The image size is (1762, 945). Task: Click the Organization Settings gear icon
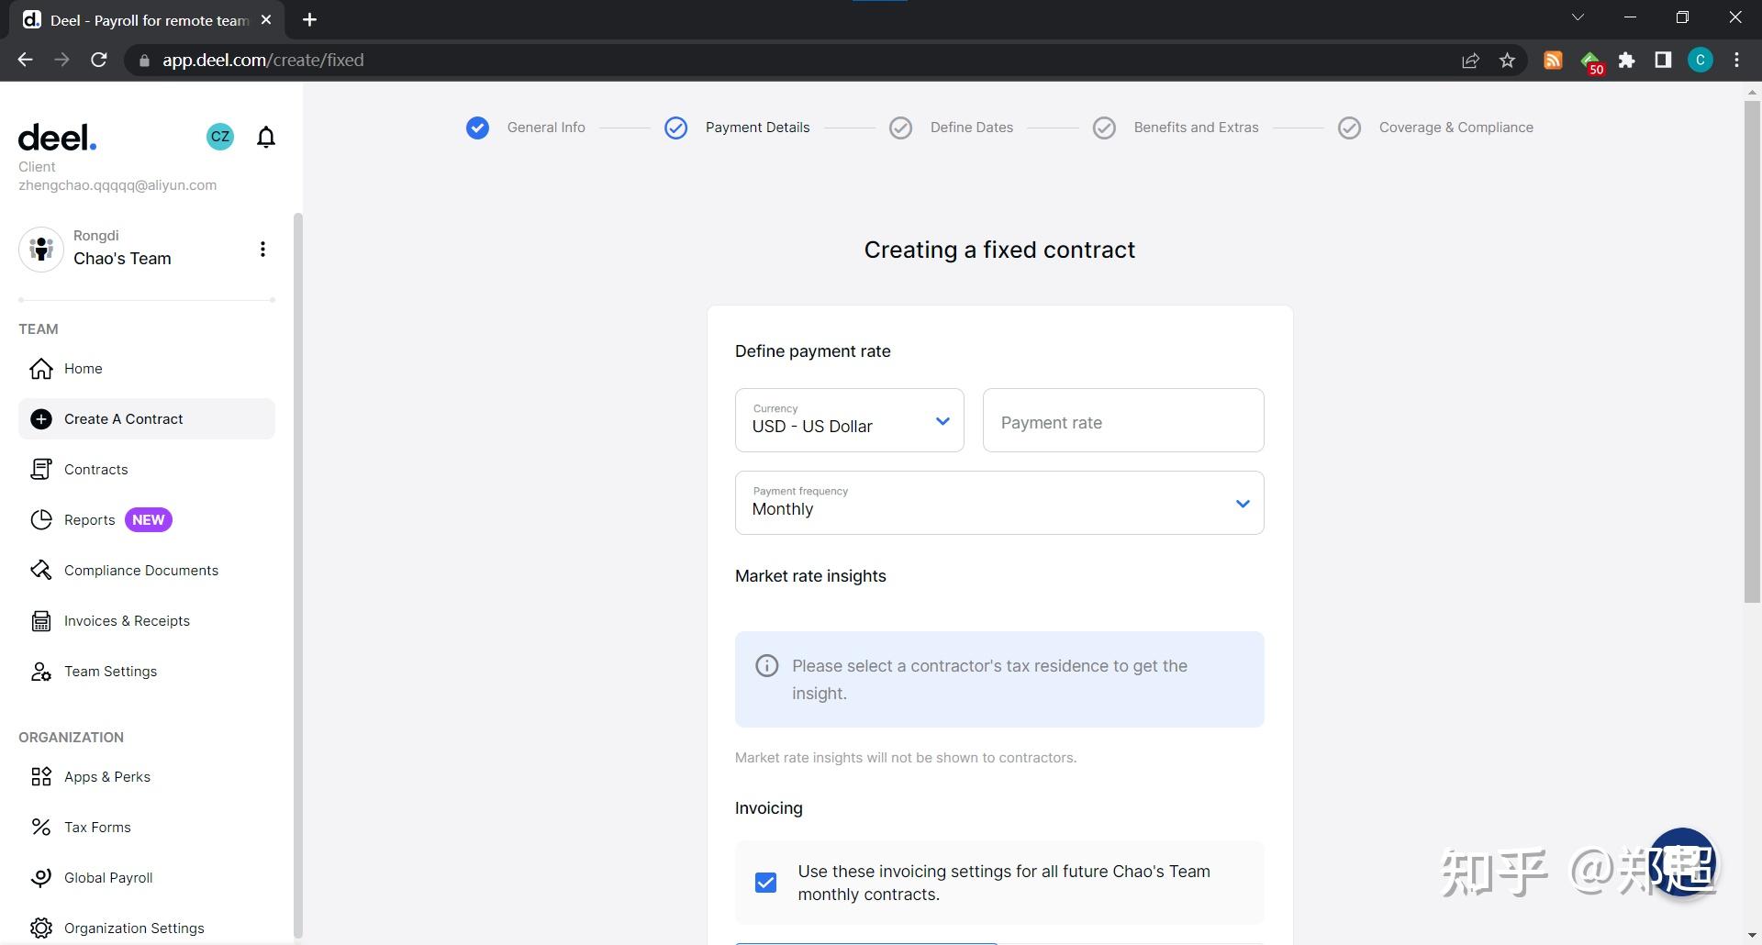[41, 928]
